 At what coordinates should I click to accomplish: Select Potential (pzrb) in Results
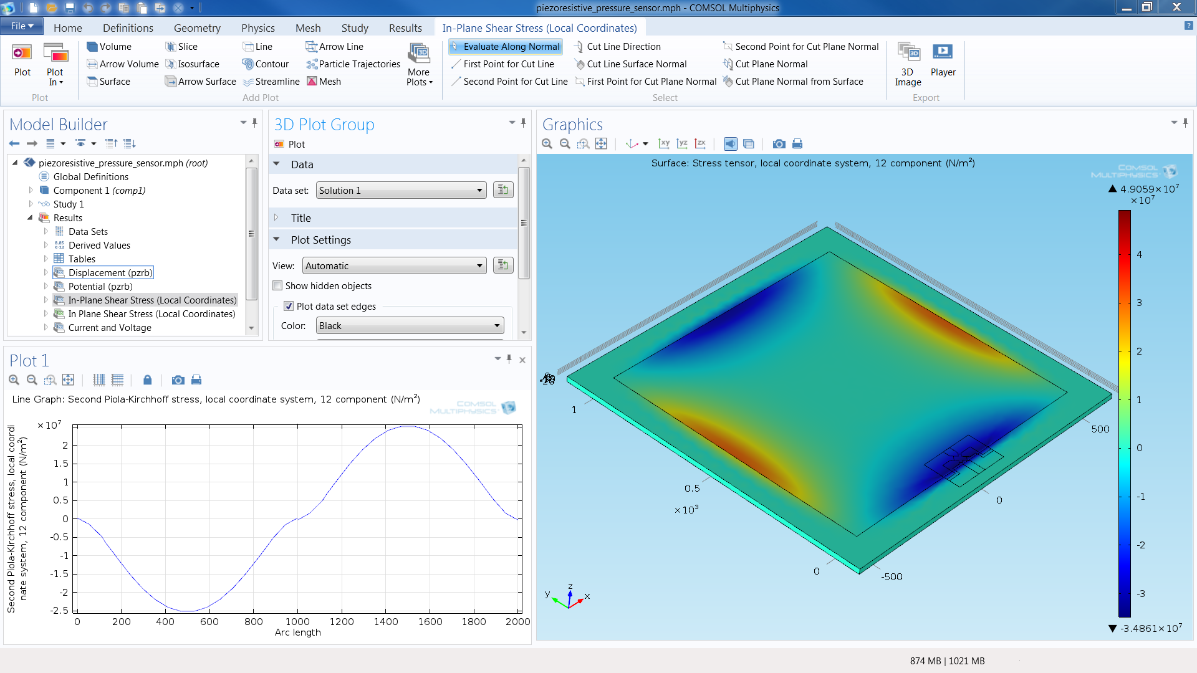(x=93, y=287)
